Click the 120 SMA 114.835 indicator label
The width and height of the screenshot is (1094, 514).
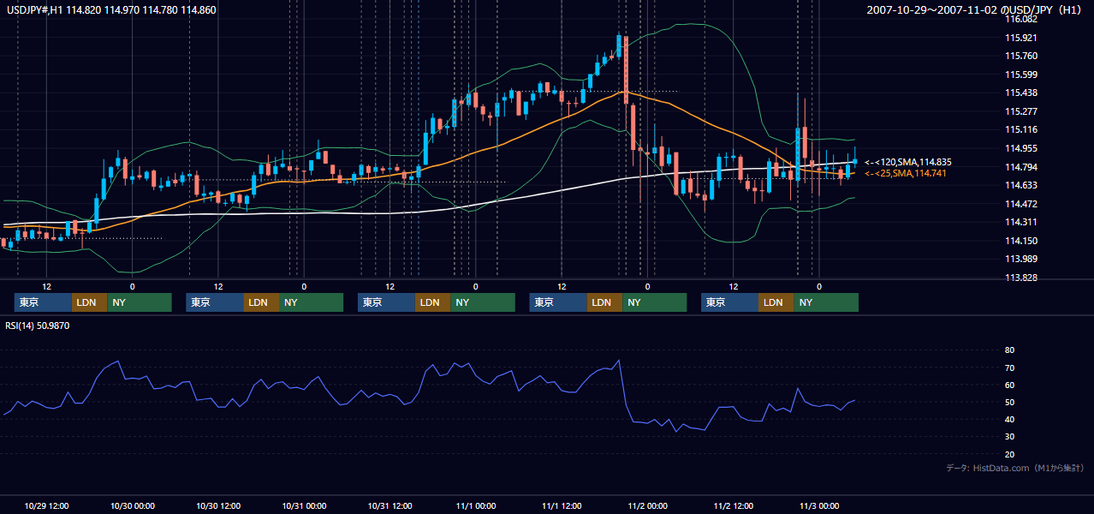(x=908, y=162)
